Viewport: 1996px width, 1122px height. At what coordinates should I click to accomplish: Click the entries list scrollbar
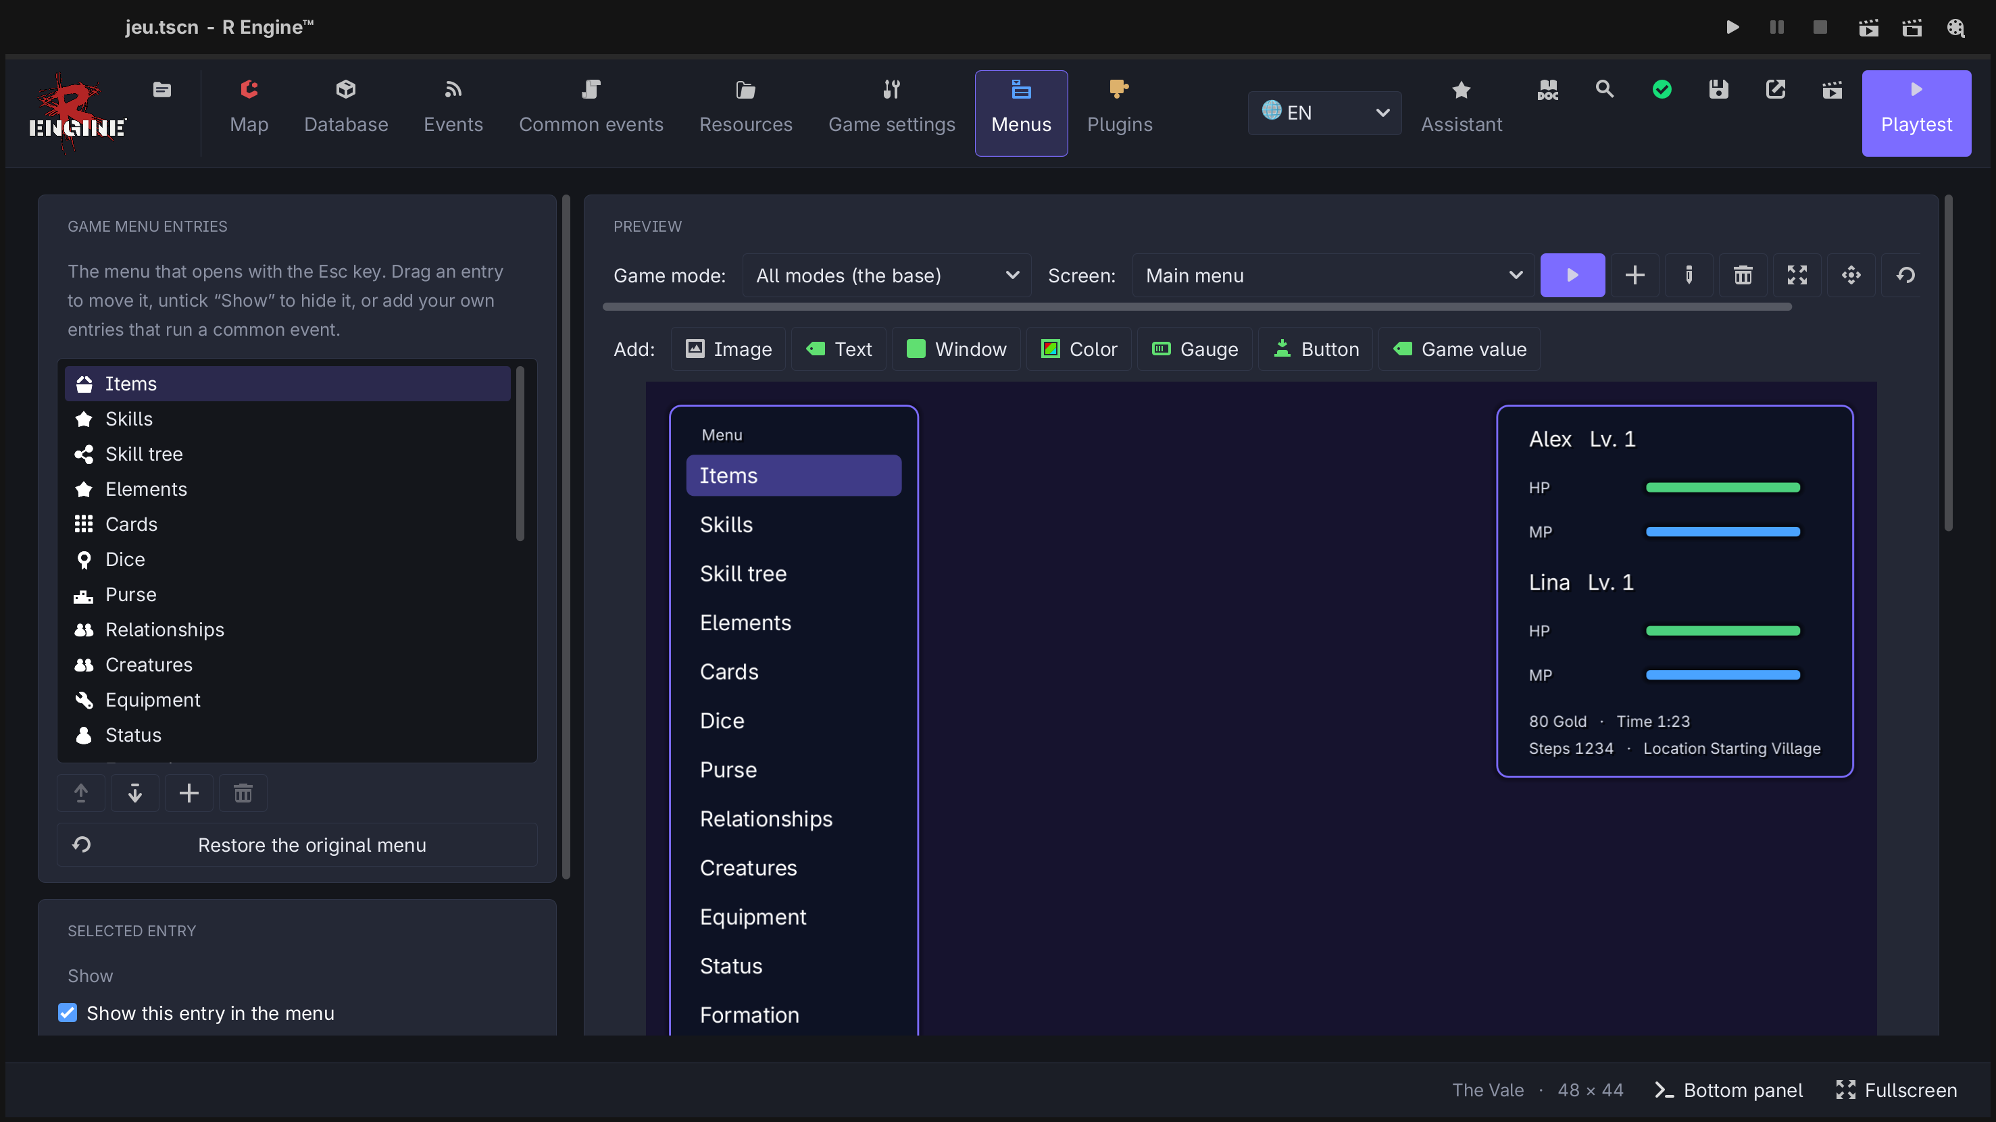(x=520, y=453)
